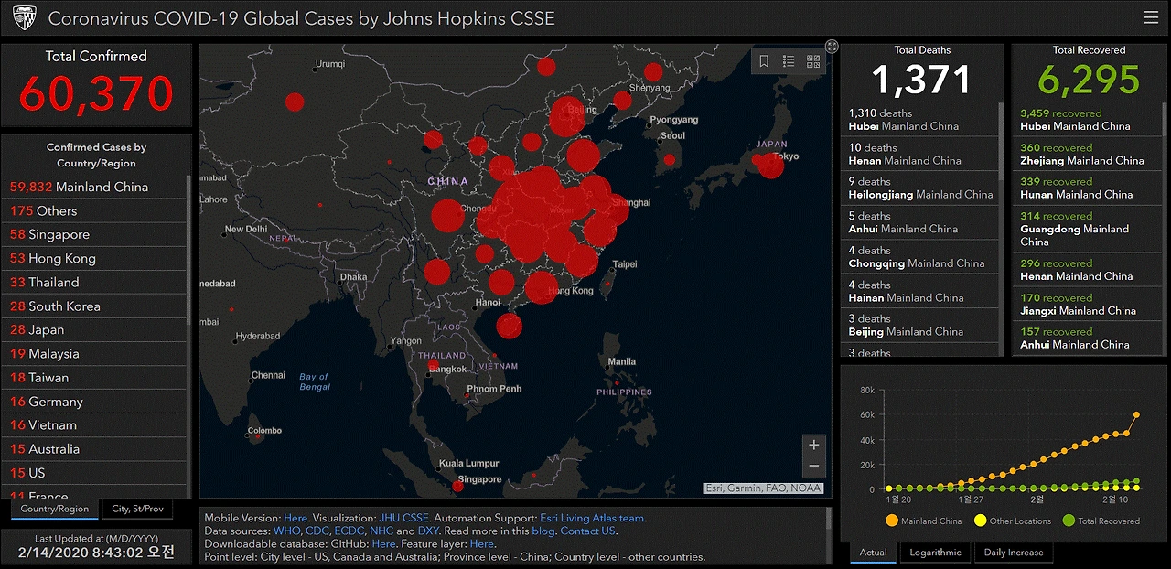This screenshot has width=1171, height=569.
Task: Open the map legend list icon
Action: click(x=789, y=61)
